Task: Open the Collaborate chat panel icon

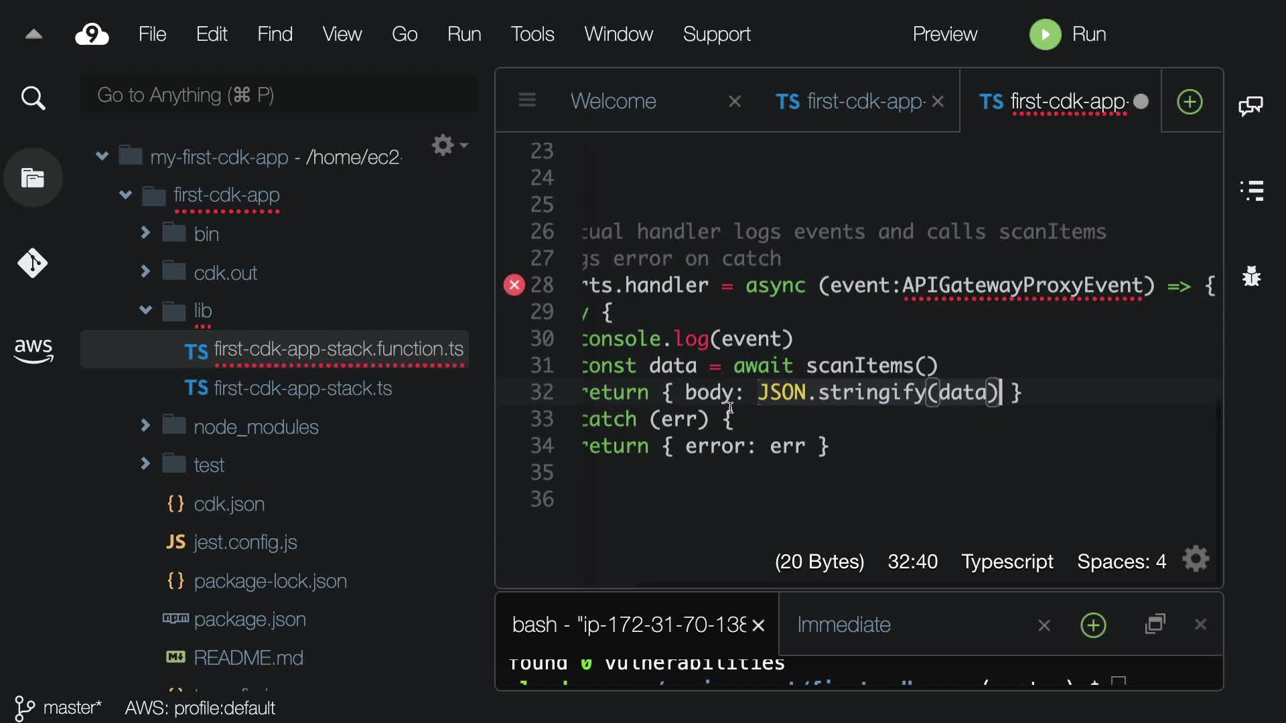Action: (x=1251, y=105)
